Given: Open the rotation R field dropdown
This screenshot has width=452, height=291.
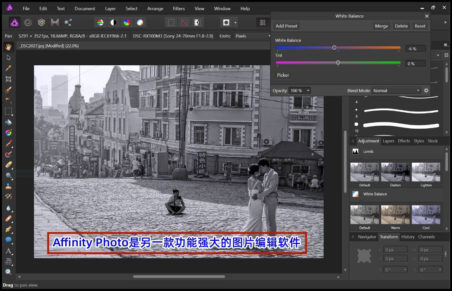Looking at the screenshot, I should 405,270.
